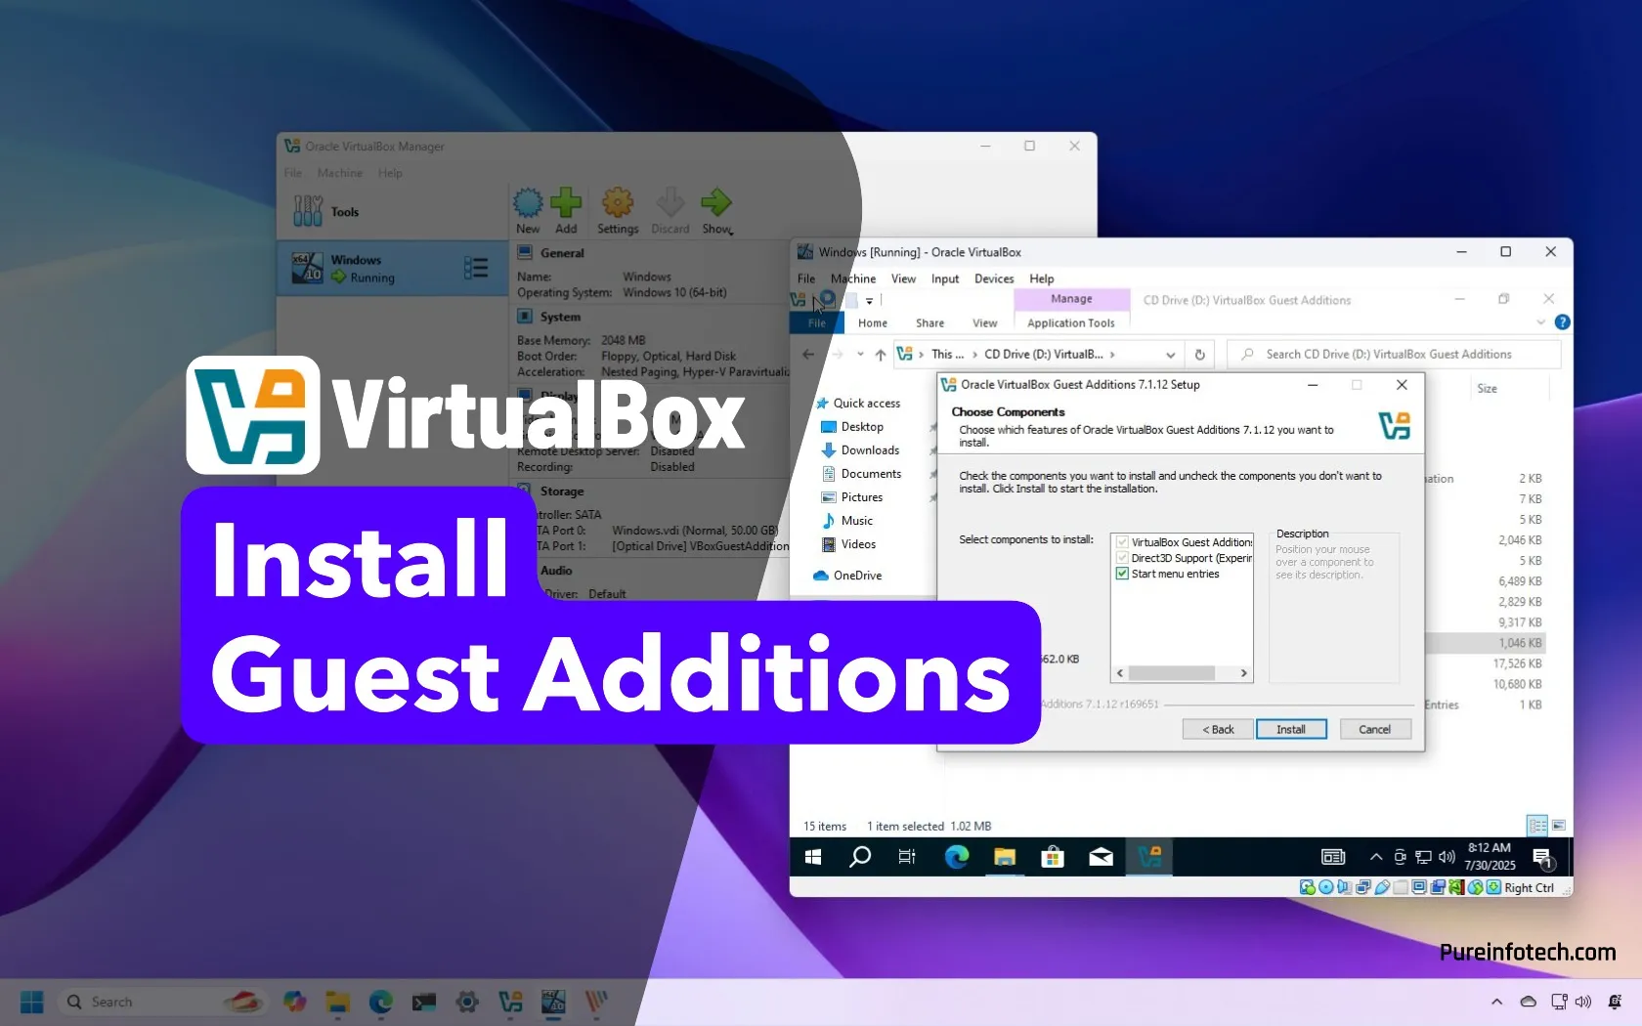
Task: Select Guest Additions setup on guest taskbar
Action: 1149,857
